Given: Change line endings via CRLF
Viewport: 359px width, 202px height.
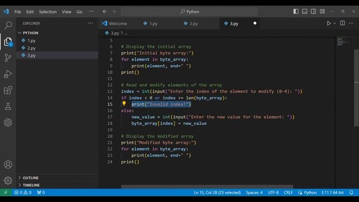Looking at the screenshot, I should click(x=288, y=192).
